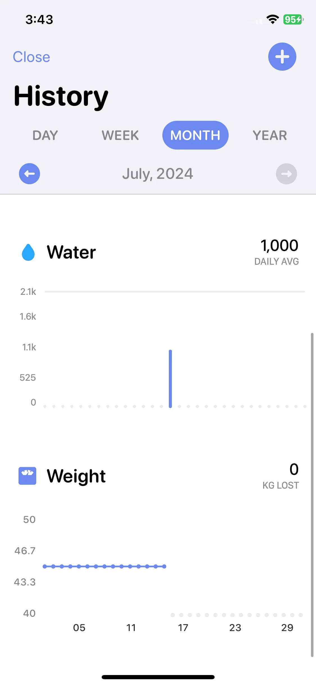Tap the water intake bar in chart
Screen dimensions: 316x686
[x=170, y=379]
